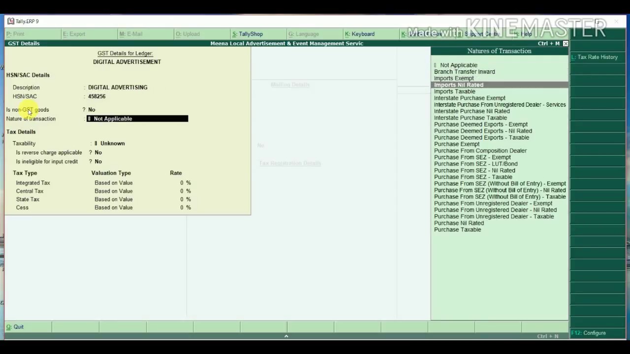Click the DIGITAL ADVERTISEMENT ledger name heading
This screenshot has width=630, height=354.
tap(127, 62)
